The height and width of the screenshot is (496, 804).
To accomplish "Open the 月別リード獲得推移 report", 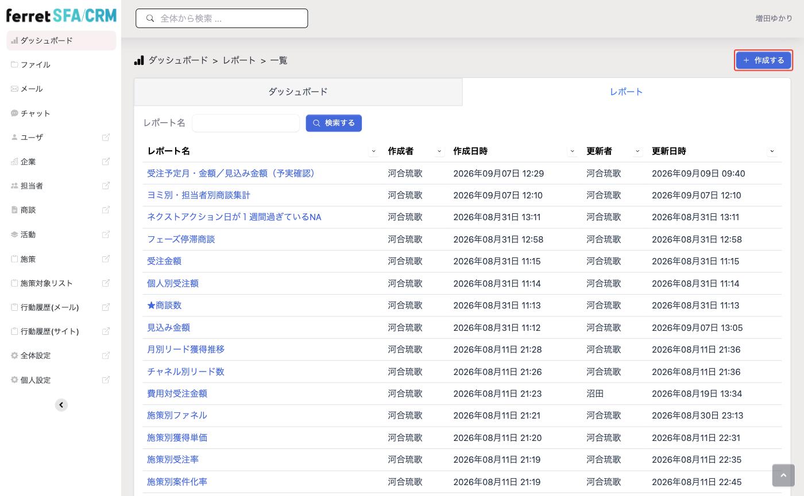I will (185, 349).
